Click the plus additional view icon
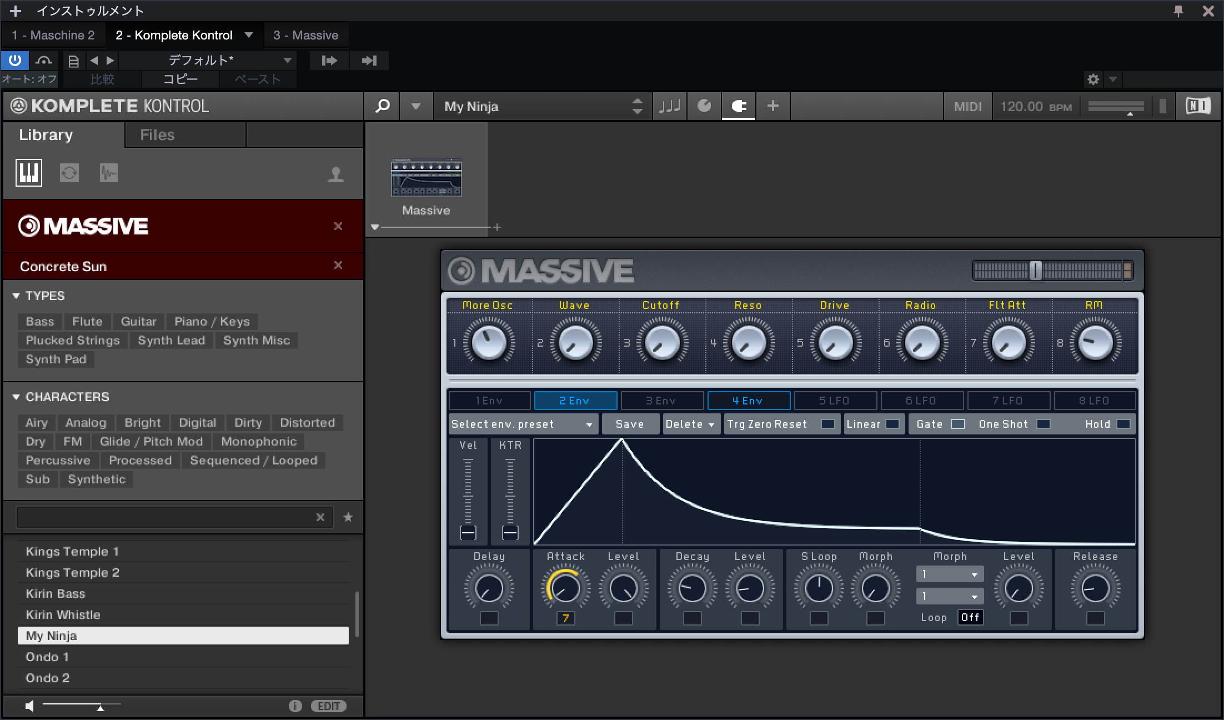 pyautogui.click(x=772, y=106)
